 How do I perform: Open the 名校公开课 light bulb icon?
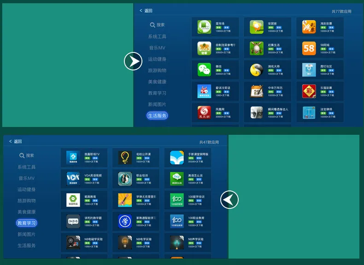(125, 157)
